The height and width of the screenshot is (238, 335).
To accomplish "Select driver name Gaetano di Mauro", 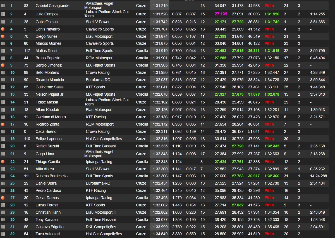I will tap(51, 117).
